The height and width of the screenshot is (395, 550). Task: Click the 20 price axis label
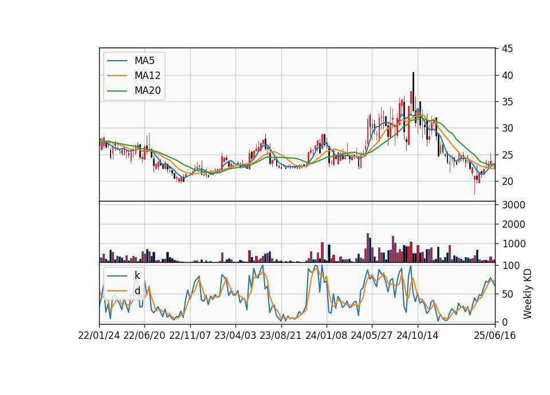507,181
